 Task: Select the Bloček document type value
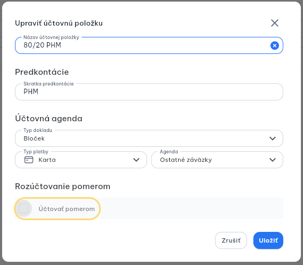click(x=34, y=138)
